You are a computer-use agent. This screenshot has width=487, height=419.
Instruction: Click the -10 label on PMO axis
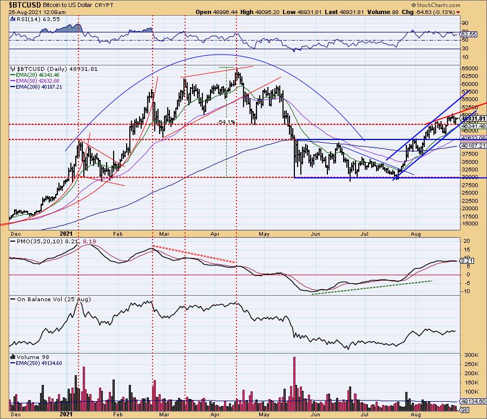[466, 291]
